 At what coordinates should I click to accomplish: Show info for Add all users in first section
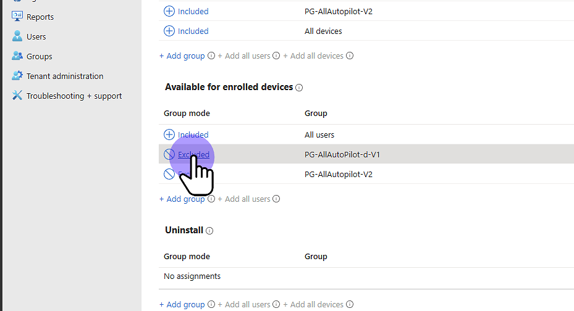pos(276,56)
